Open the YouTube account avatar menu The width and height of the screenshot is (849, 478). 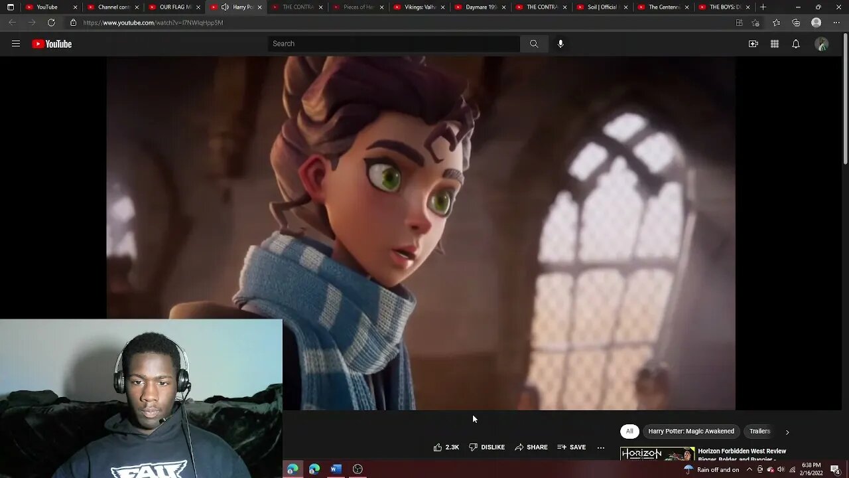pyautogui.click(x=822, y=44)
